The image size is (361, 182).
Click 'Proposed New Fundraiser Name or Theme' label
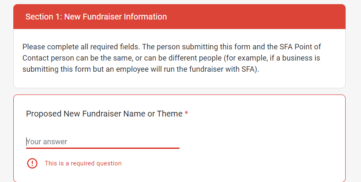[x=104, y=114]
